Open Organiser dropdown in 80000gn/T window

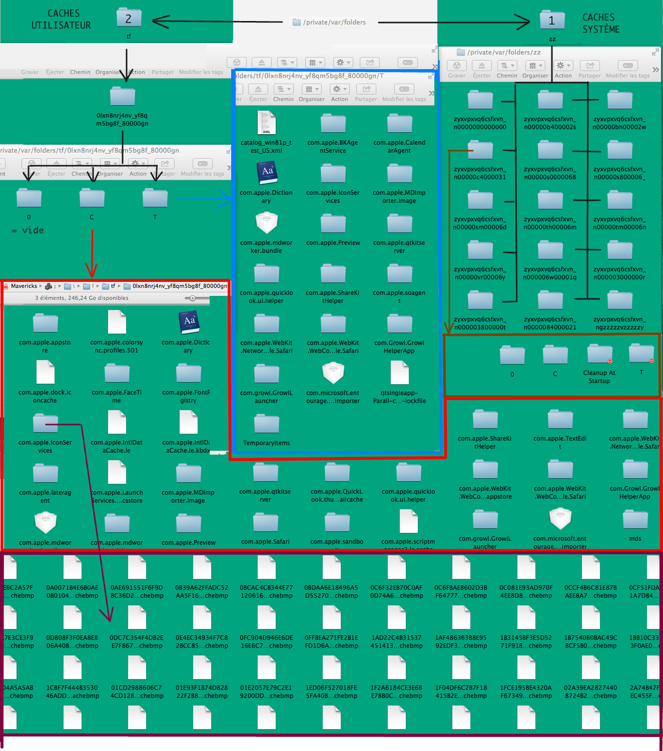pyautogui.click(x=311, y=89)
